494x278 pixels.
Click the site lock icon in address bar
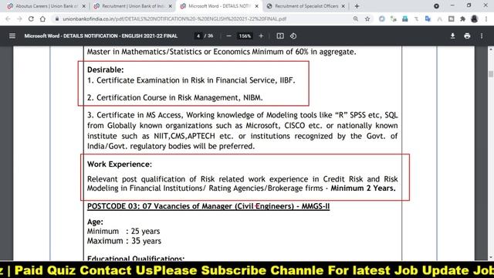tap(57, 19)
